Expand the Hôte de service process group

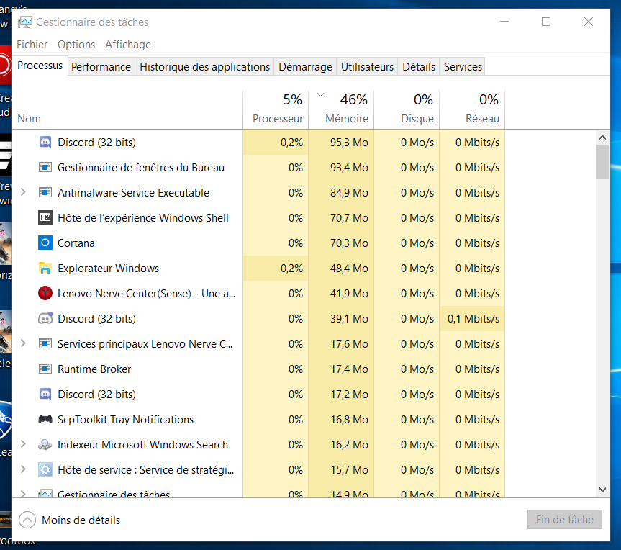click(23, 469)
